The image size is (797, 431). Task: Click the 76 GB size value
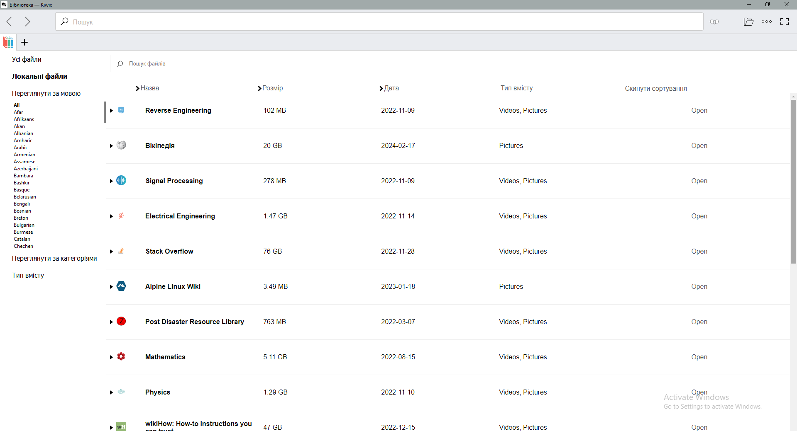(x=272, y=252)
